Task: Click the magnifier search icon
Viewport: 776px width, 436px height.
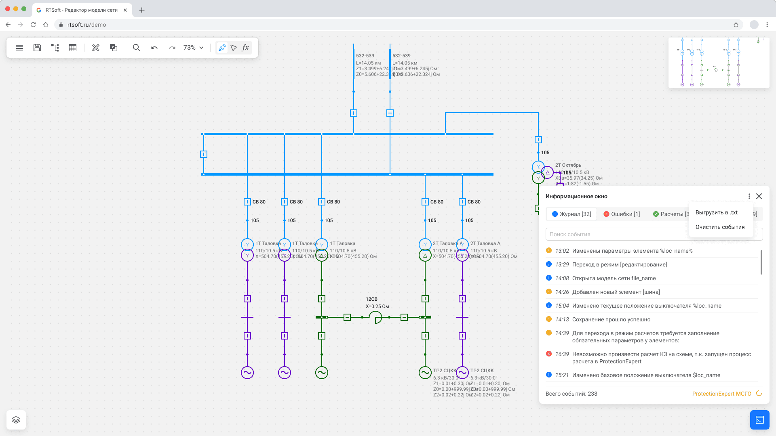Action: point(137,48)
